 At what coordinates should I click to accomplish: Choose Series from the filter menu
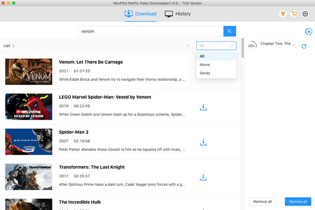pyautogui.click(x=216, y=73)
